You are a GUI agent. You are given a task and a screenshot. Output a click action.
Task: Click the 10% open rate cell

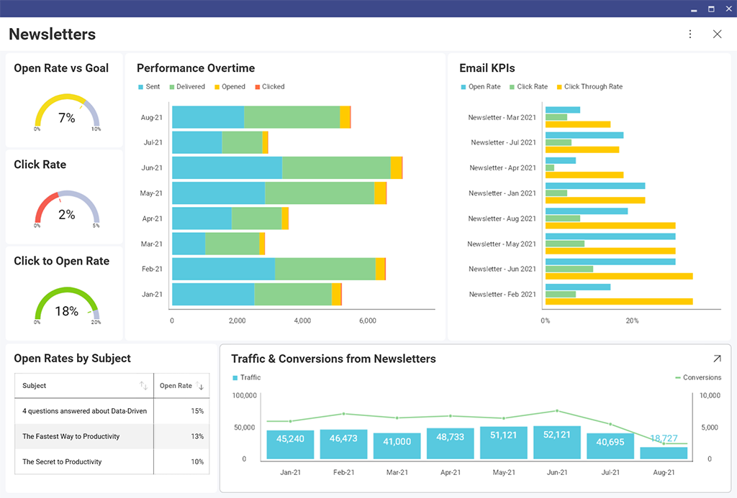181,462
